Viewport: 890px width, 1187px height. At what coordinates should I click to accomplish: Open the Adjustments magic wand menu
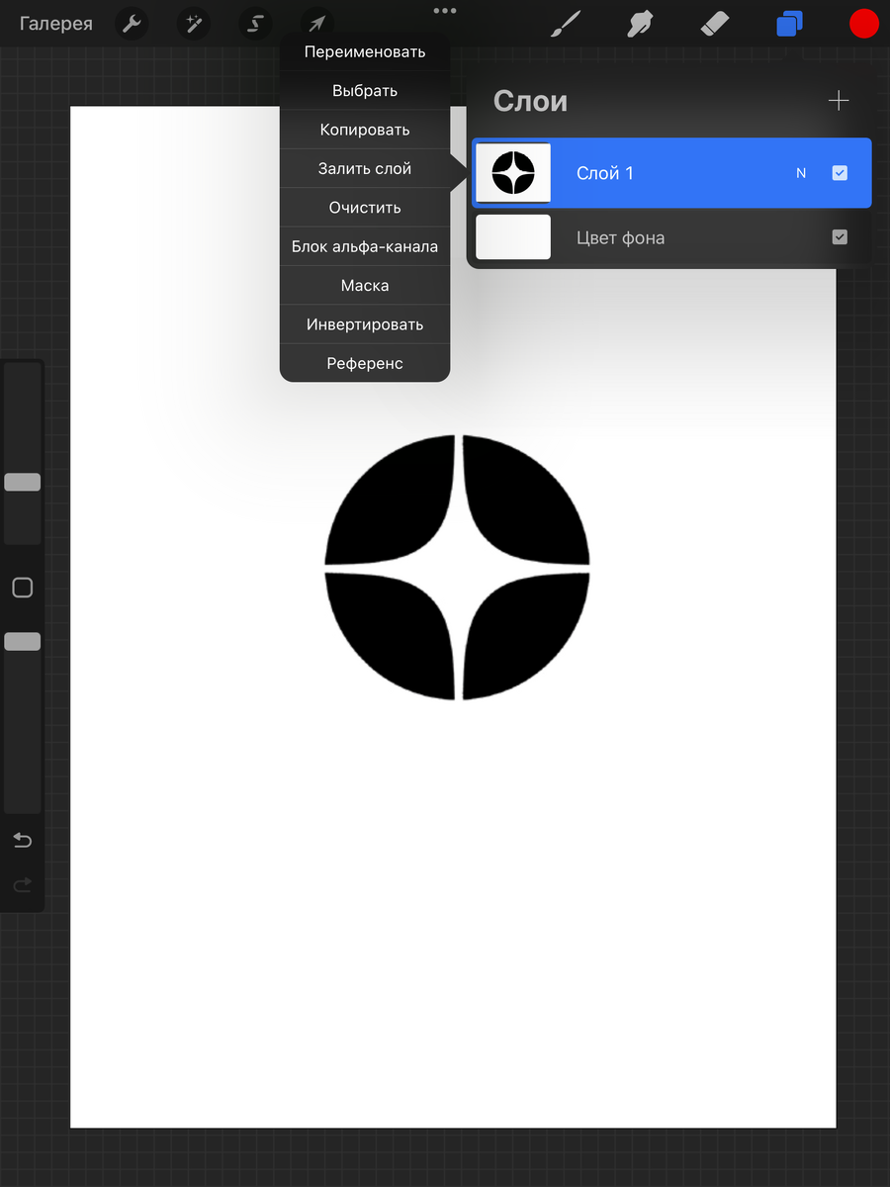194,24
